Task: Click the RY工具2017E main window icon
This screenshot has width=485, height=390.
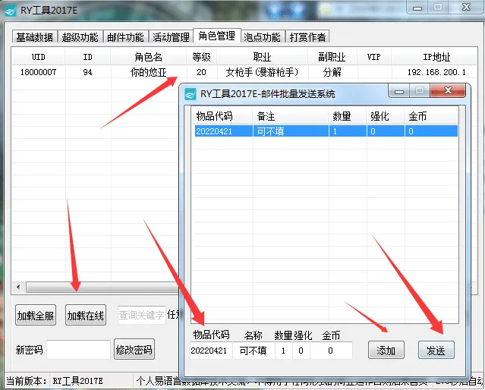Action: coord(11,11)
